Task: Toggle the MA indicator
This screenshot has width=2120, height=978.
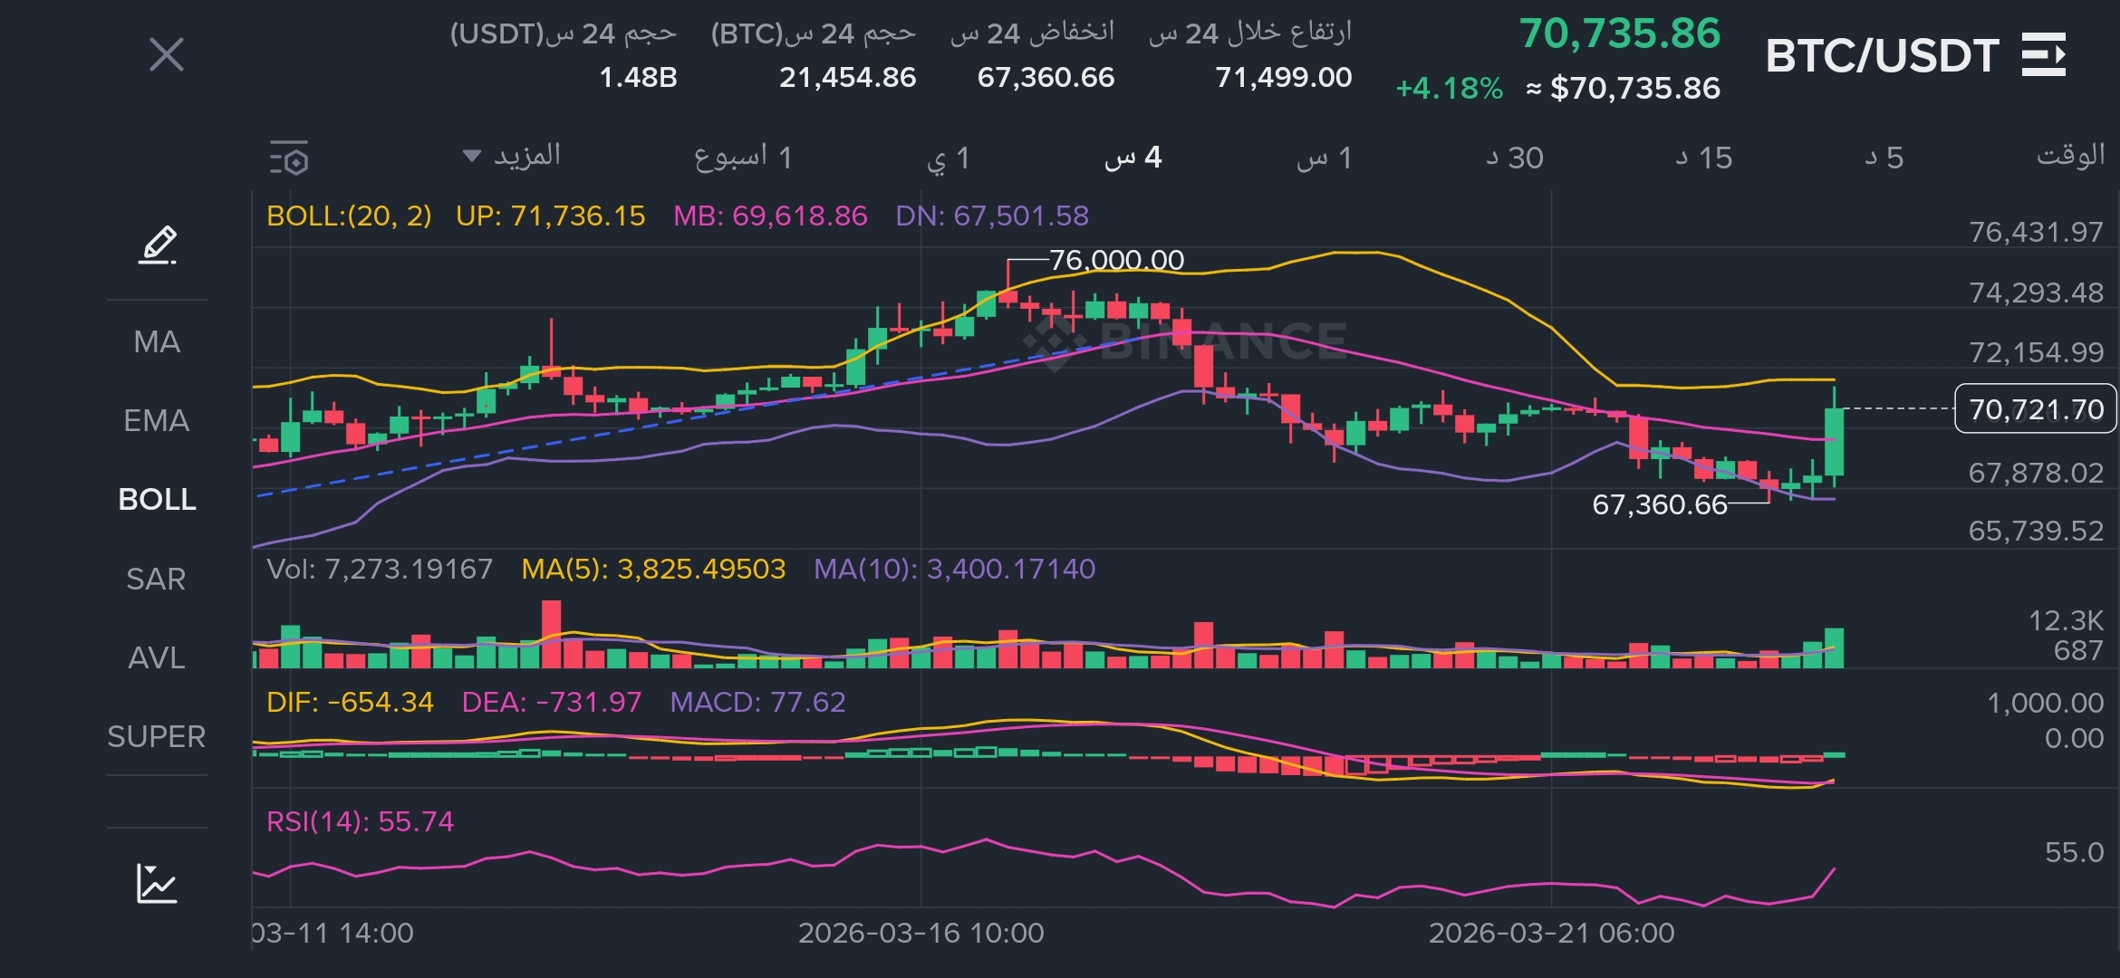Action: [157, 341]
